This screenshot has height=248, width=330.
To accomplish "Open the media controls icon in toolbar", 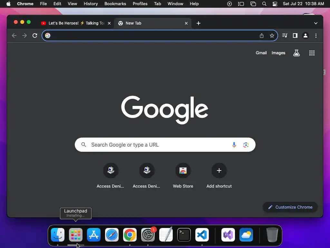I will [x=285, y=36].
